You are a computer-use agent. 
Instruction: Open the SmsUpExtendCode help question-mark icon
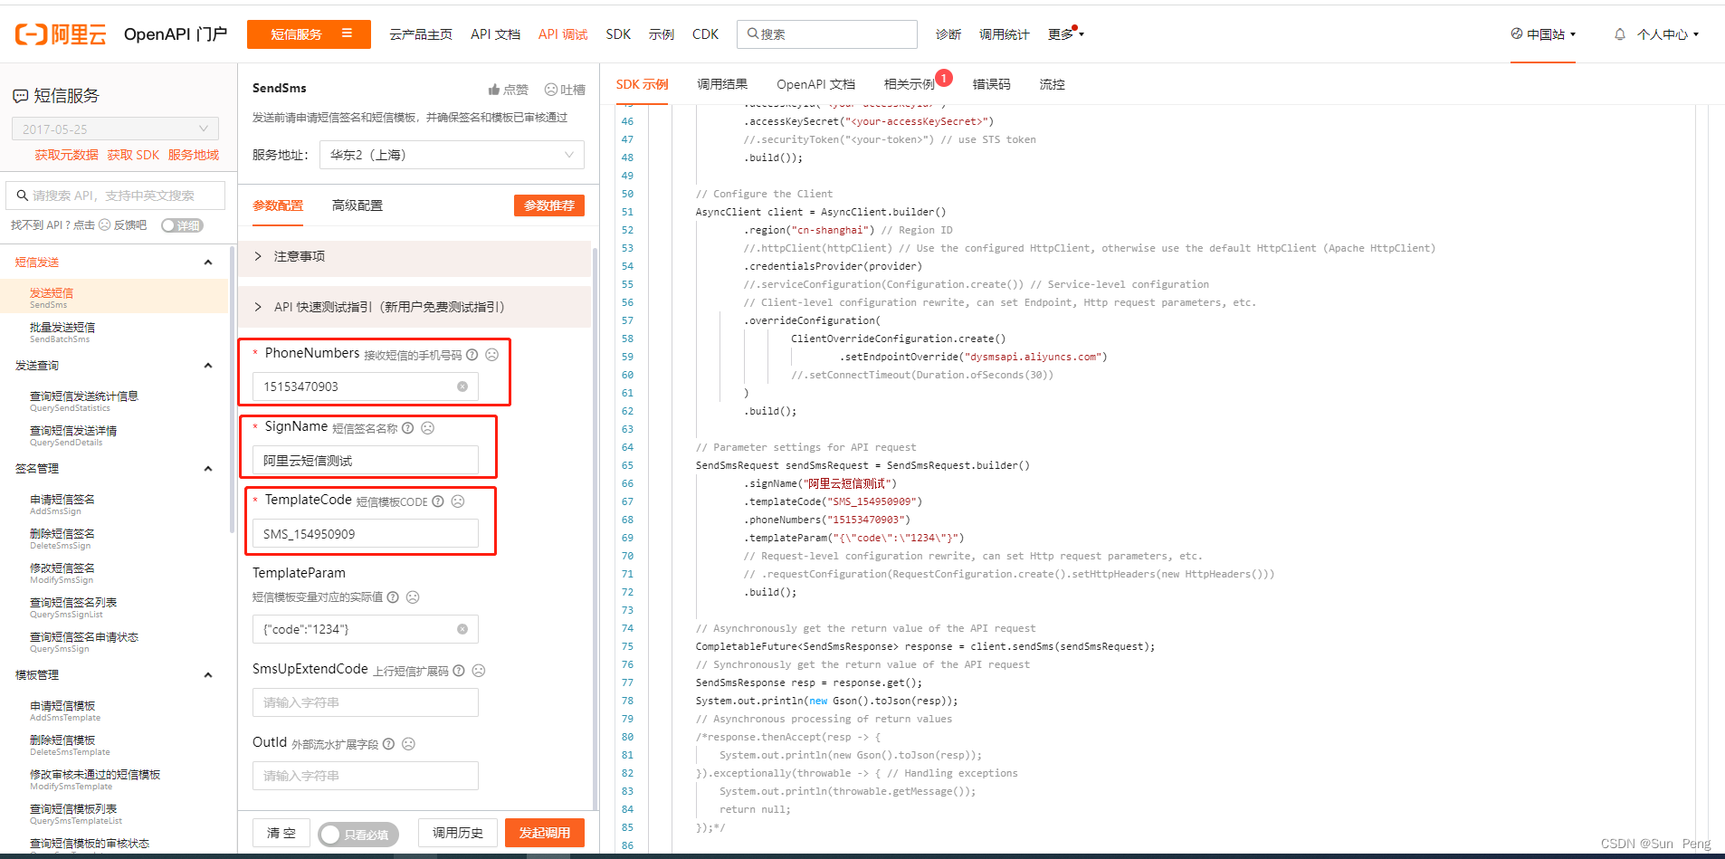[459, 671]
